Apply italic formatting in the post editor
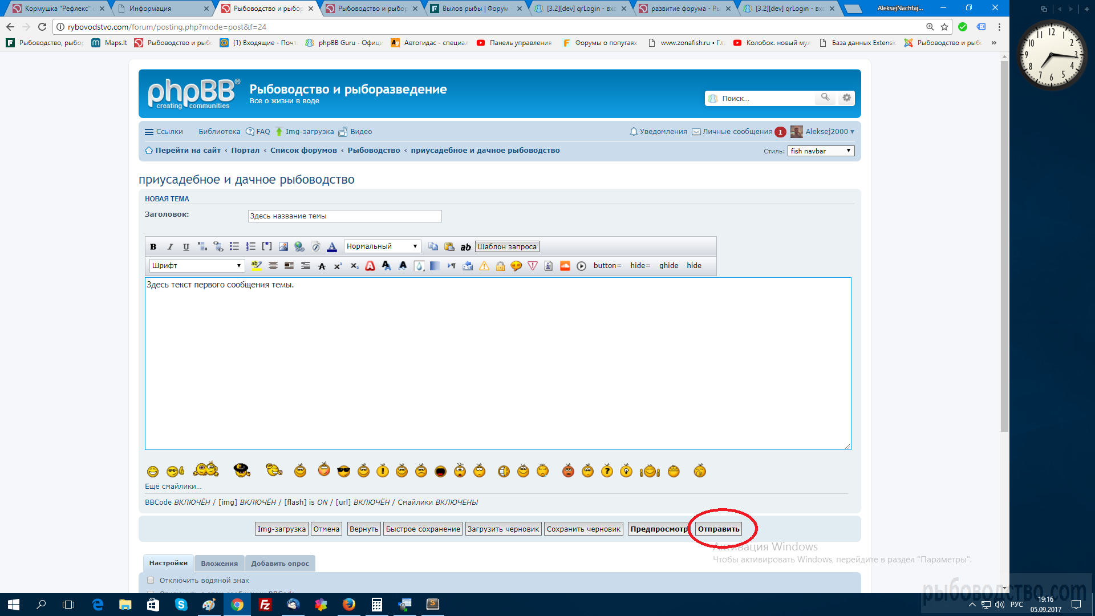The width and height of the screenshot is (1095, 616). 169,246
